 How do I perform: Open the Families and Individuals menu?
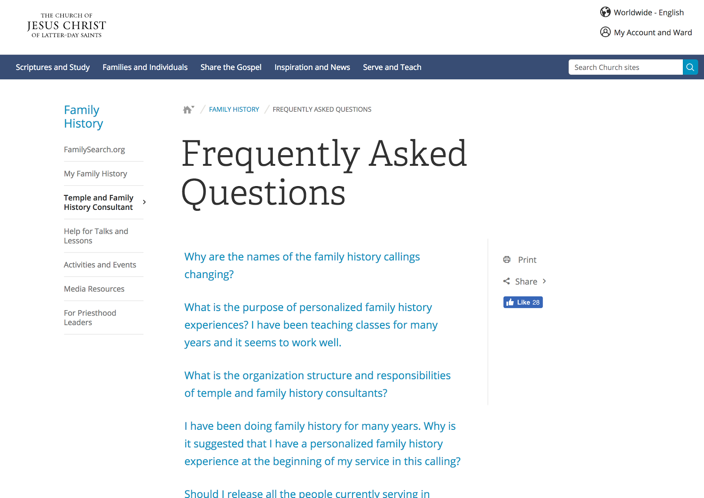click(145, 67)
